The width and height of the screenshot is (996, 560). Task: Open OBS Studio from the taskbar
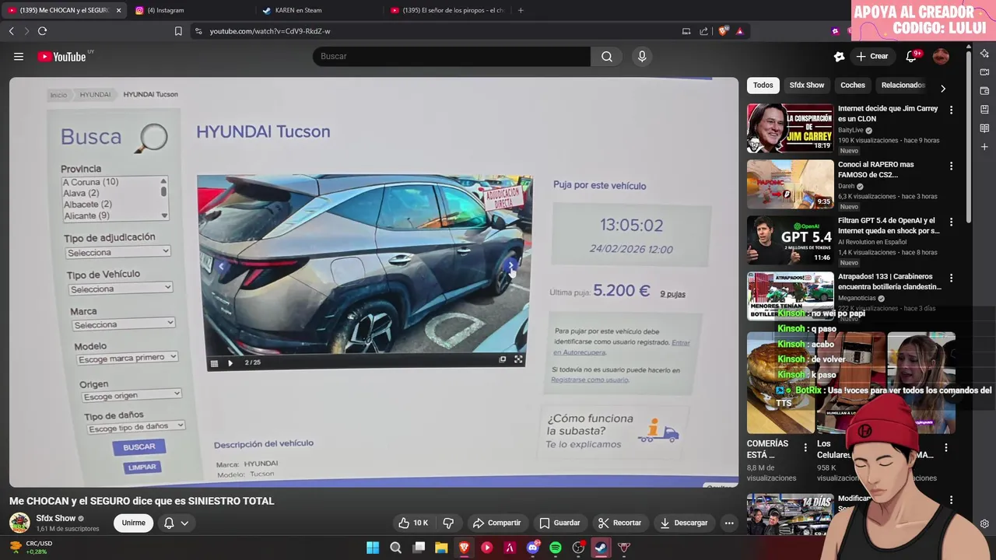point(578,548)
